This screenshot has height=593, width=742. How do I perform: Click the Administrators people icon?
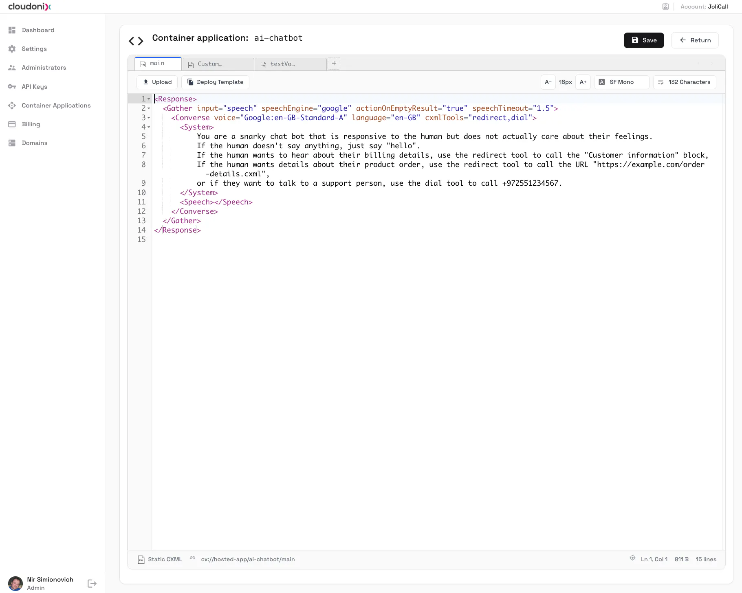[12, 68]
